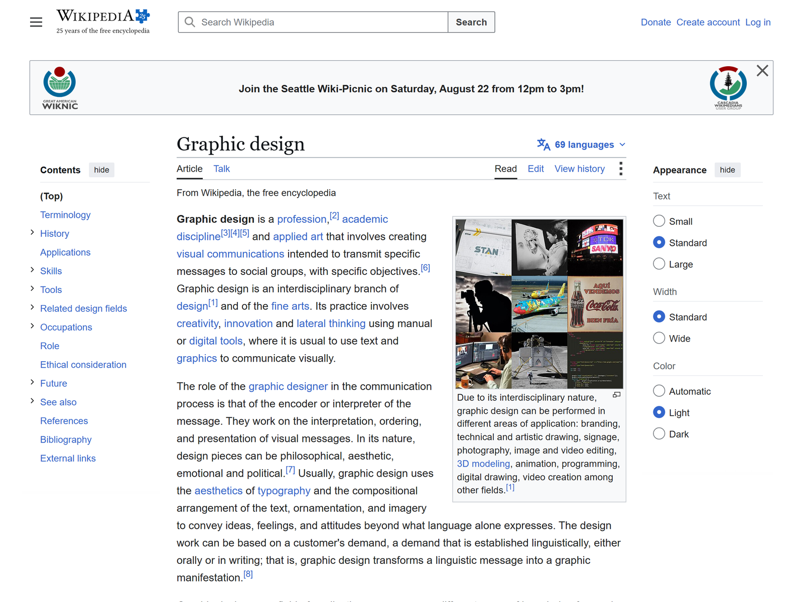The height and width of the screenshot is (602, 803).
Task: Go to Ethical consideration in contents
Action: pos(83,365)
